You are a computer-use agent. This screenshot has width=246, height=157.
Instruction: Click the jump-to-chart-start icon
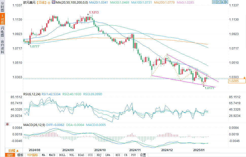[x=218, y=2]
